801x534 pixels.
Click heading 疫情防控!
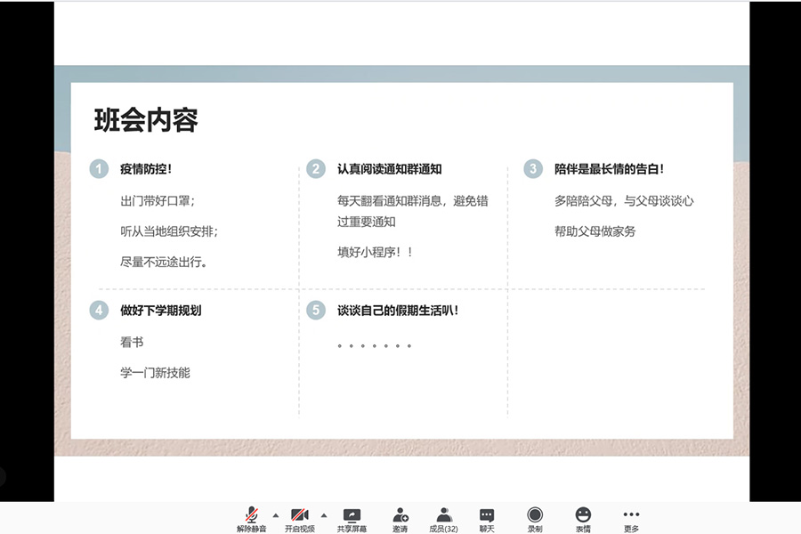[x=146, y=169]
